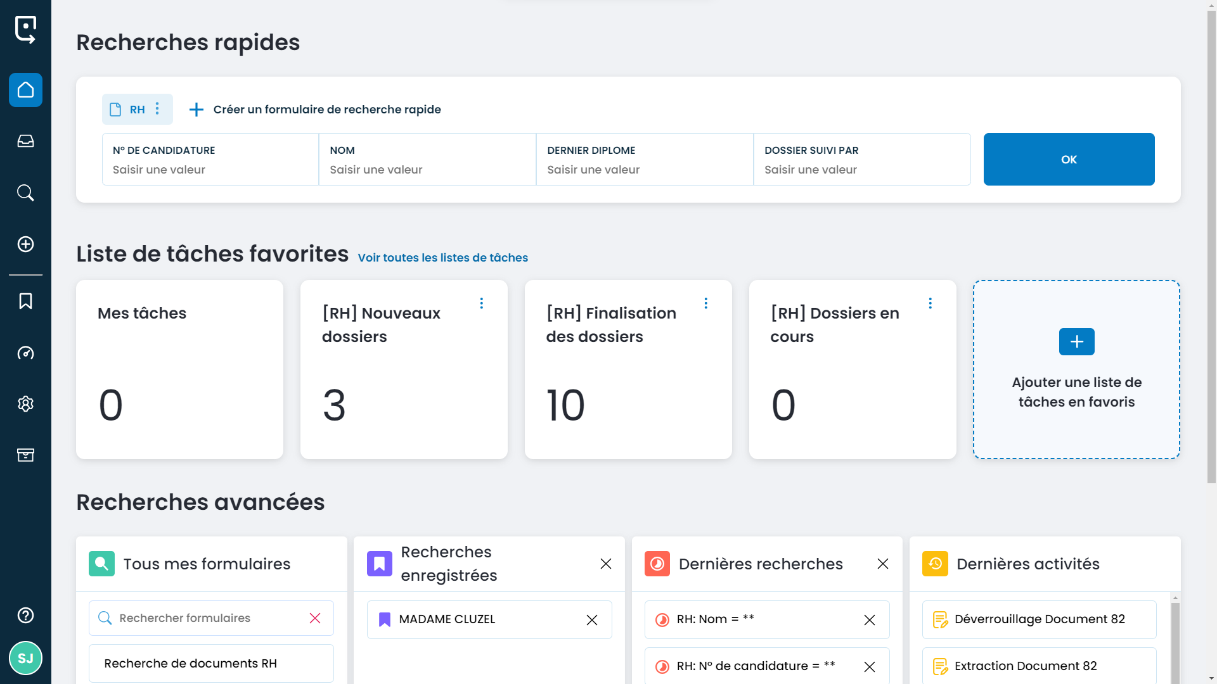Open the options menu of [RH] Nouveaux dossiers
This screenshot has height=684, width=1217.
pyautogui.click(x=482, y=303)
